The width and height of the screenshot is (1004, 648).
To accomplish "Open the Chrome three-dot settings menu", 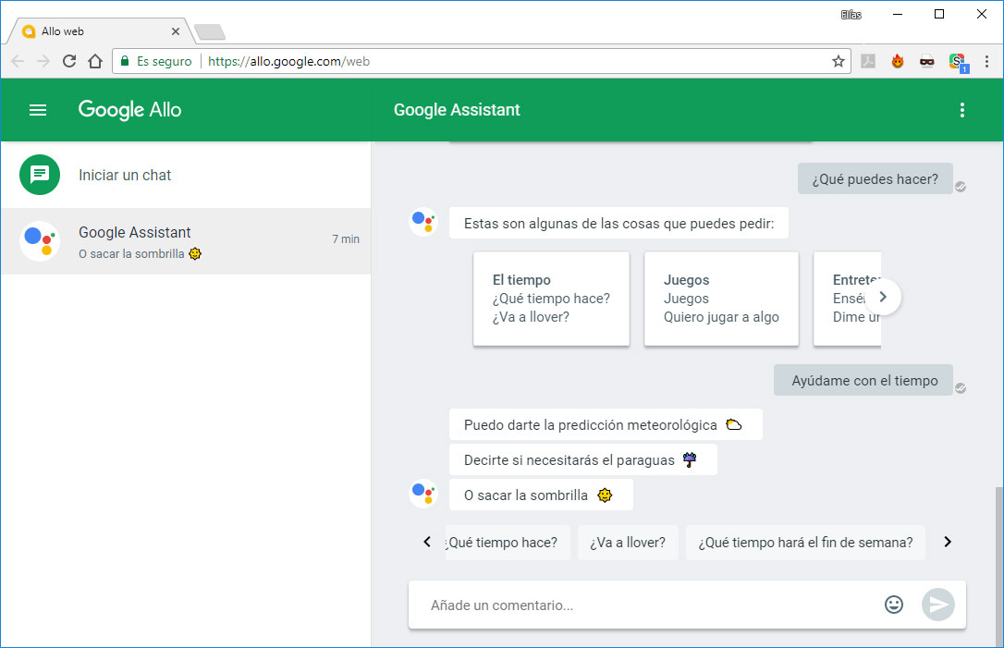I will pos(988,61).
